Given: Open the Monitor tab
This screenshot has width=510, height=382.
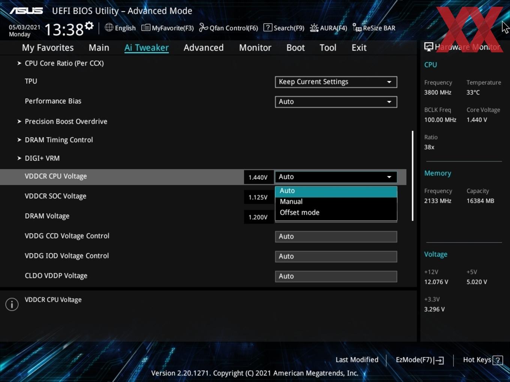Looking at the screenshot, I should [x=255, y=48].
